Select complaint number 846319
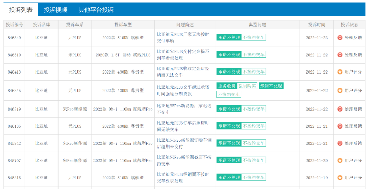 (x=14, y=109)
